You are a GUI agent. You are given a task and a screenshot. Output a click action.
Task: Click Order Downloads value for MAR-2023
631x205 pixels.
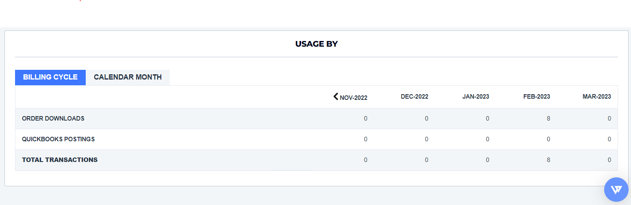pyautogui.click(x=609, y=119)
